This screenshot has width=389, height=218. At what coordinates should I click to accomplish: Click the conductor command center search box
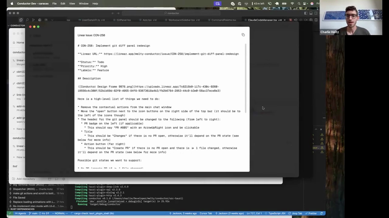click(172, 13)
